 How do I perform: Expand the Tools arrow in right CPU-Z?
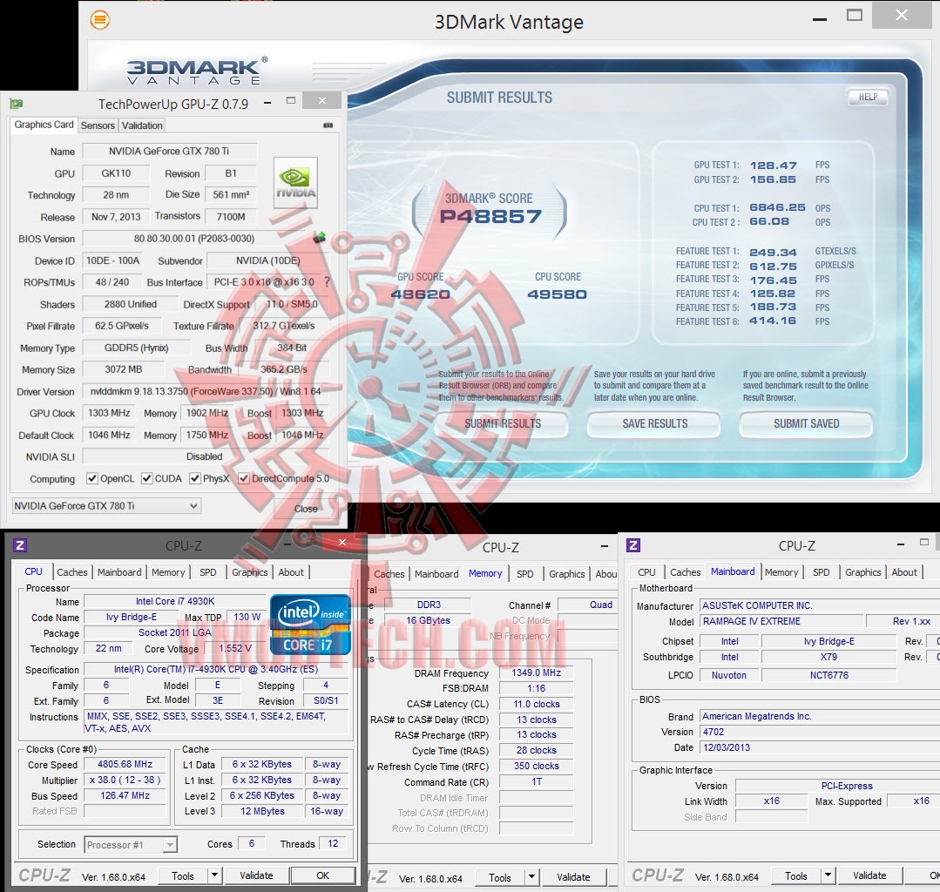click(x=828, y=875)
